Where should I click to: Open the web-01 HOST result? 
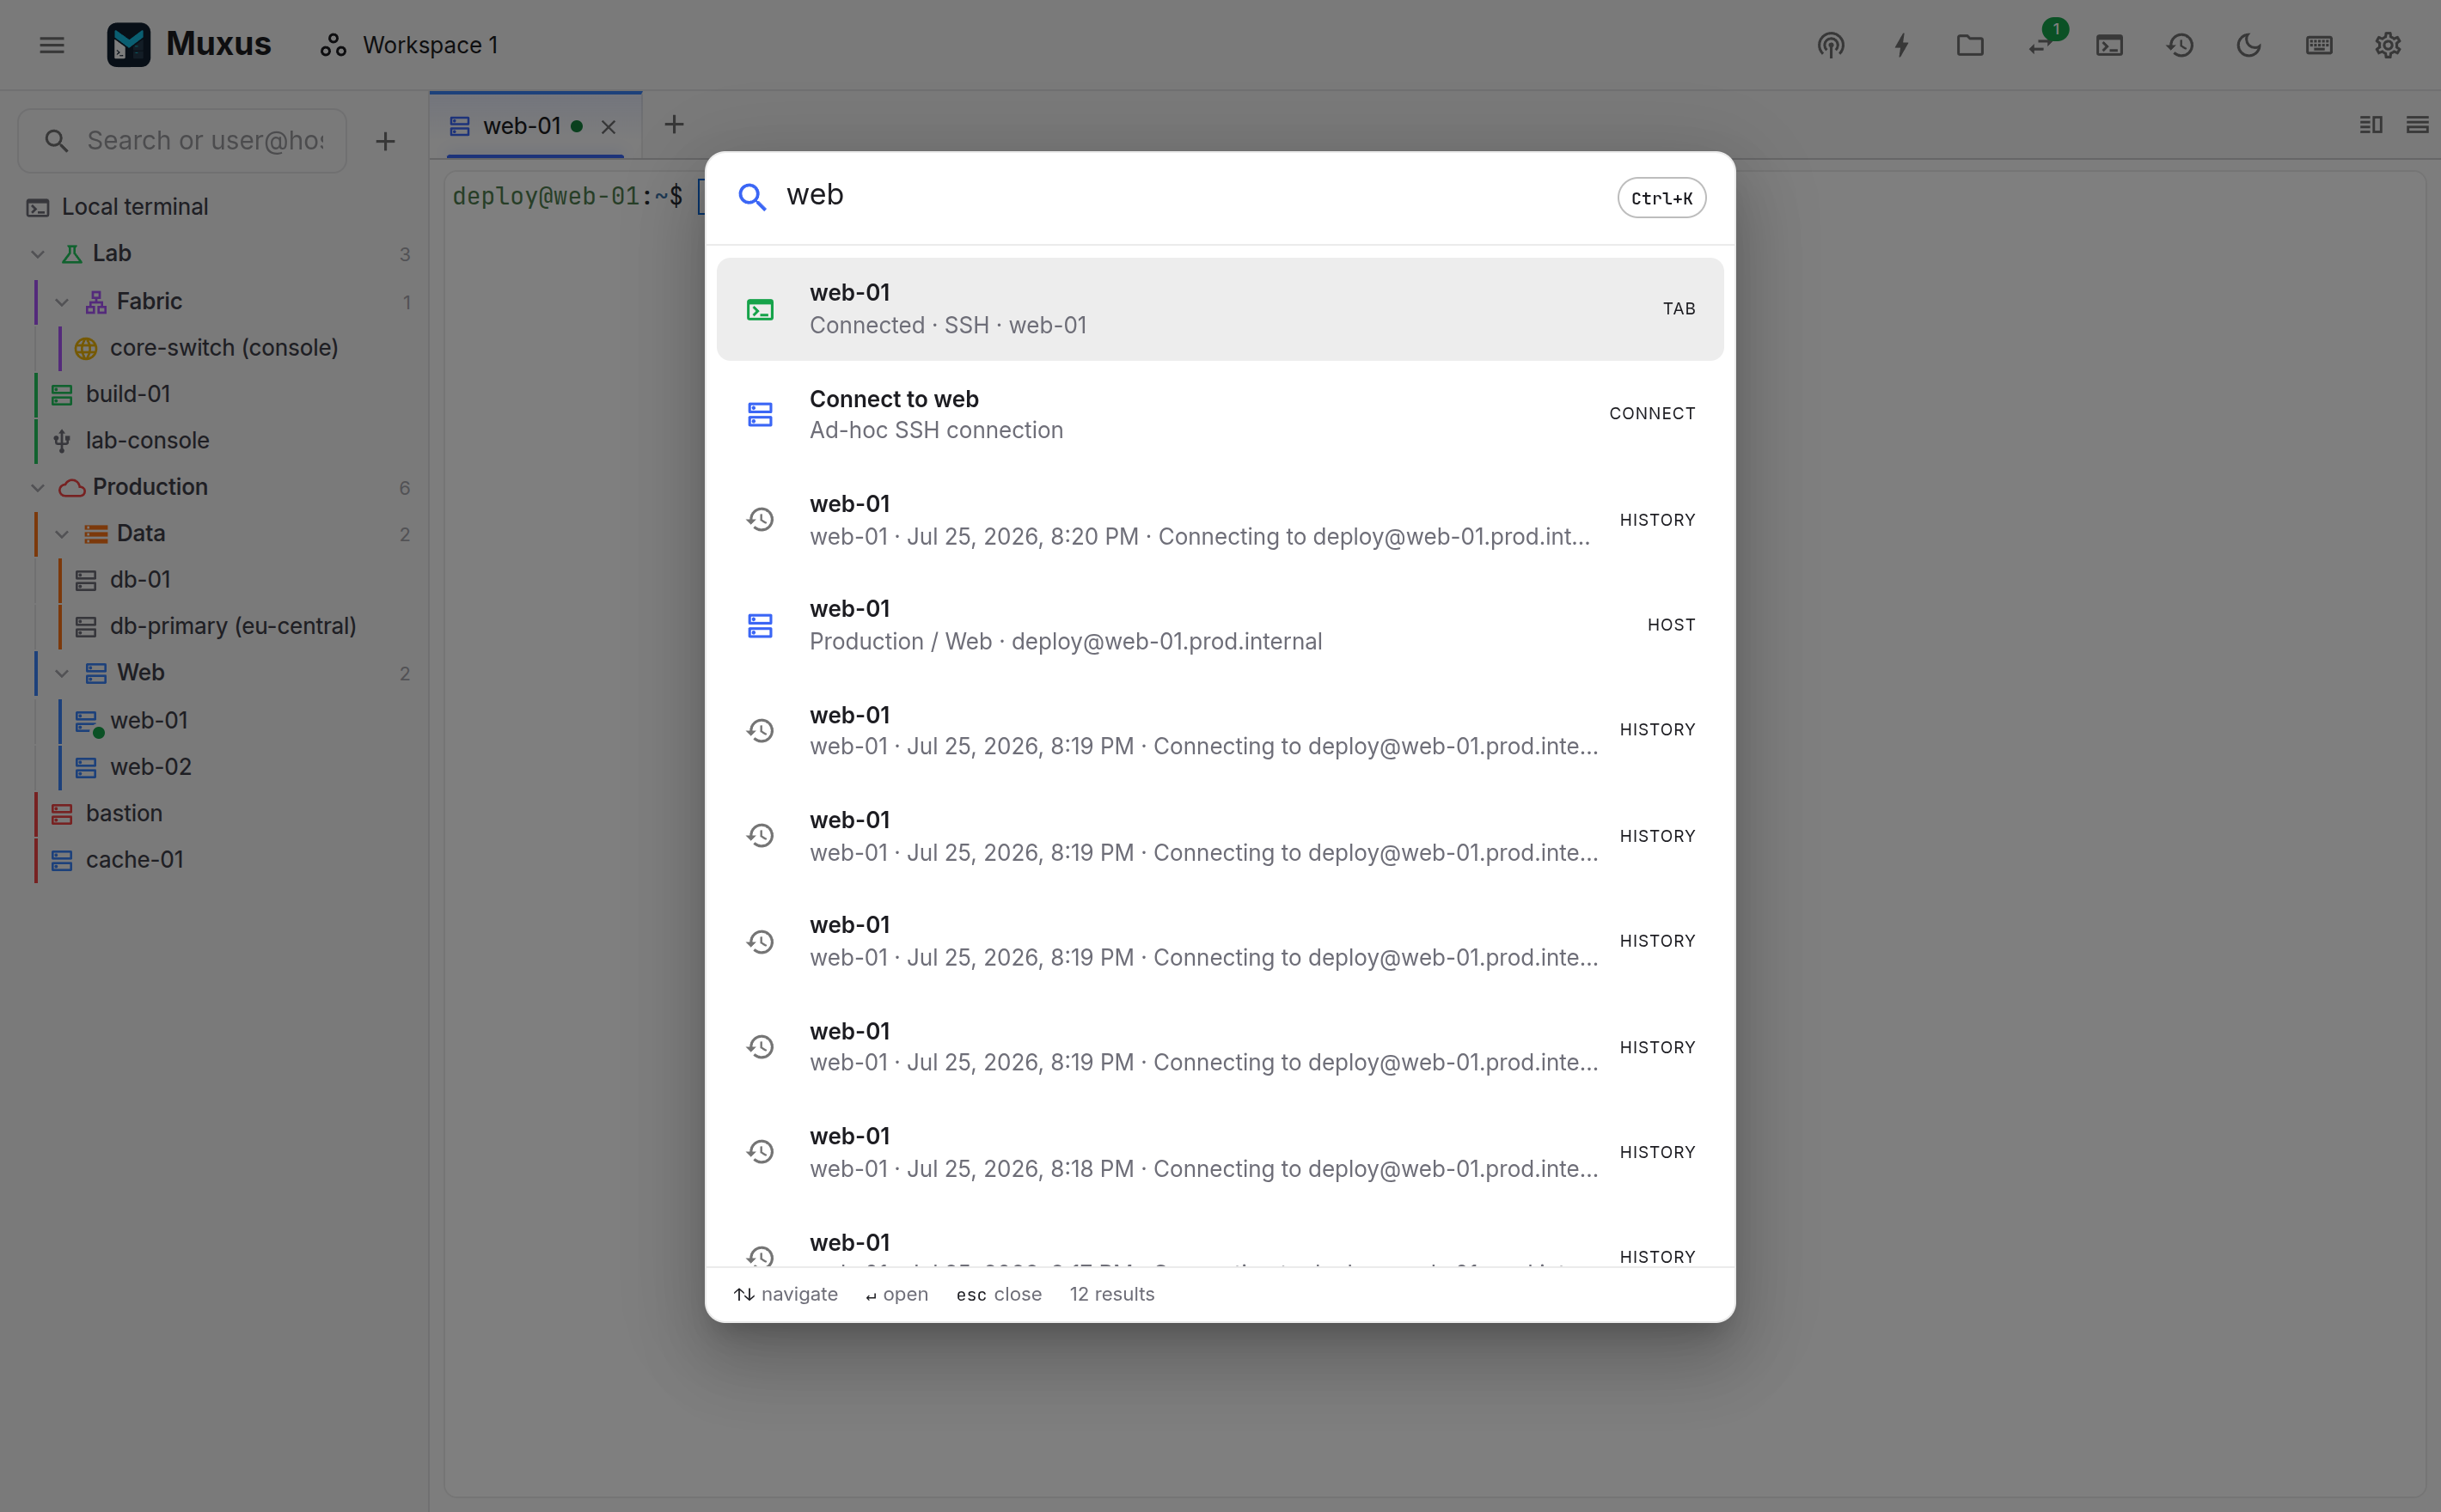pos(1220,625)
